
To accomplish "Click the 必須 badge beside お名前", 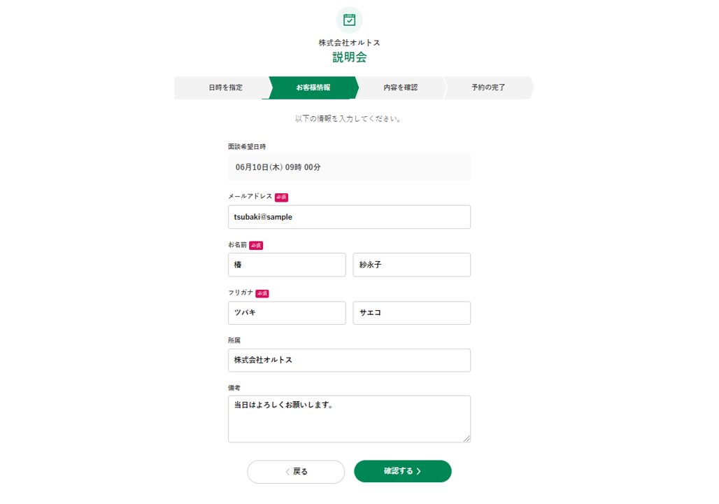I will [x=256, y=245].
